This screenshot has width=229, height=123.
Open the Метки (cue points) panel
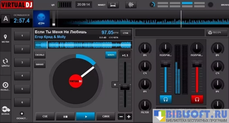coord(5,39)
